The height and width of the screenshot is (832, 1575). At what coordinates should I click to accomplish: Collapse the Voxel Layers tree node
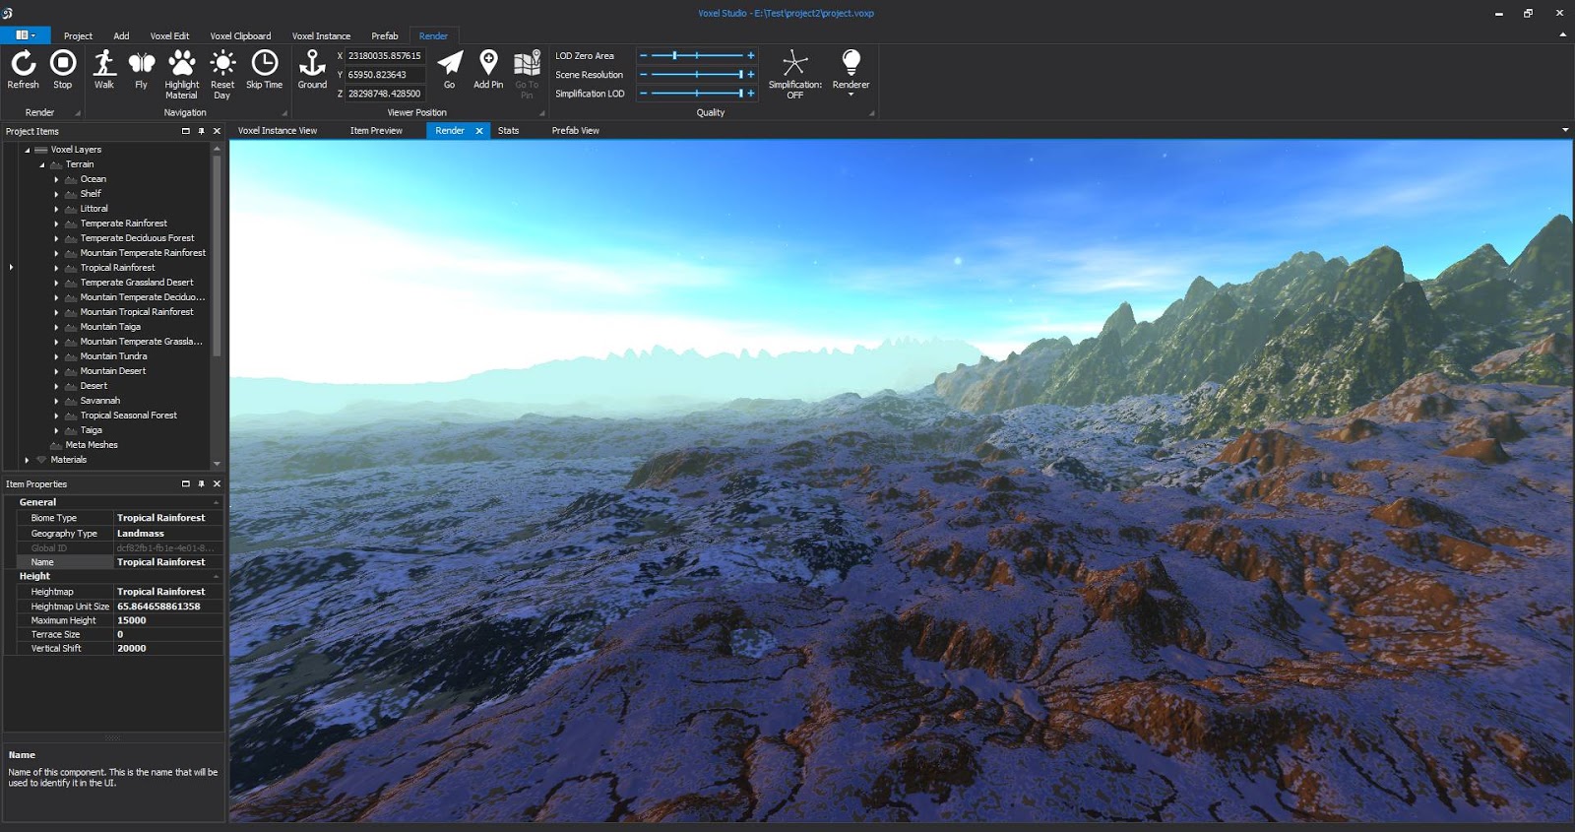click(x=28, y=150)
